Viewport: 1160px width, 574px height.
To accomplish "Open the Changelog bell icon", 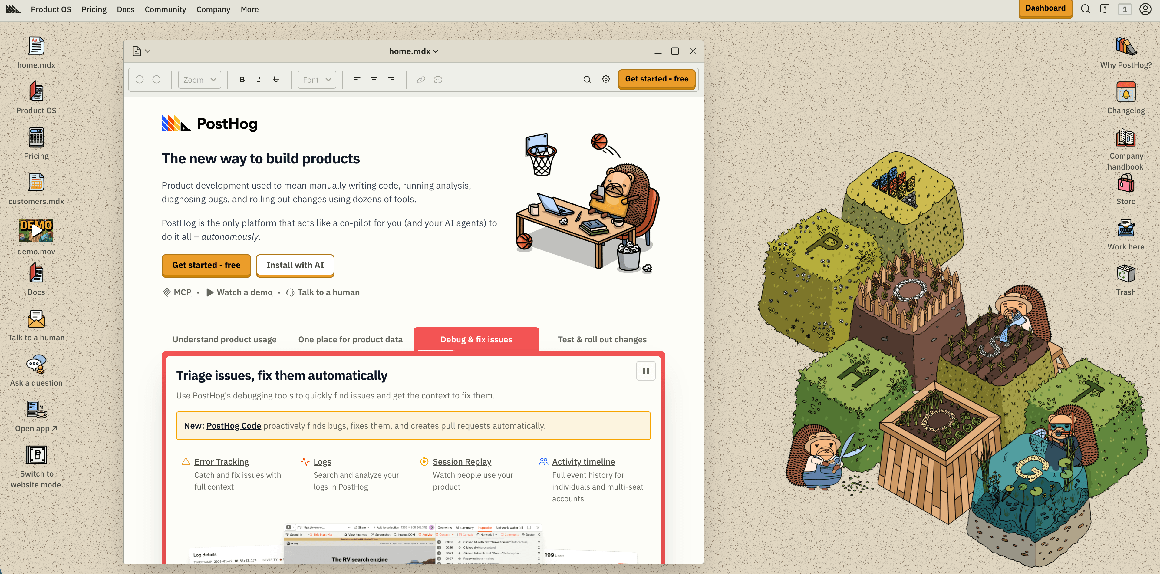I will coord(1126,92).
